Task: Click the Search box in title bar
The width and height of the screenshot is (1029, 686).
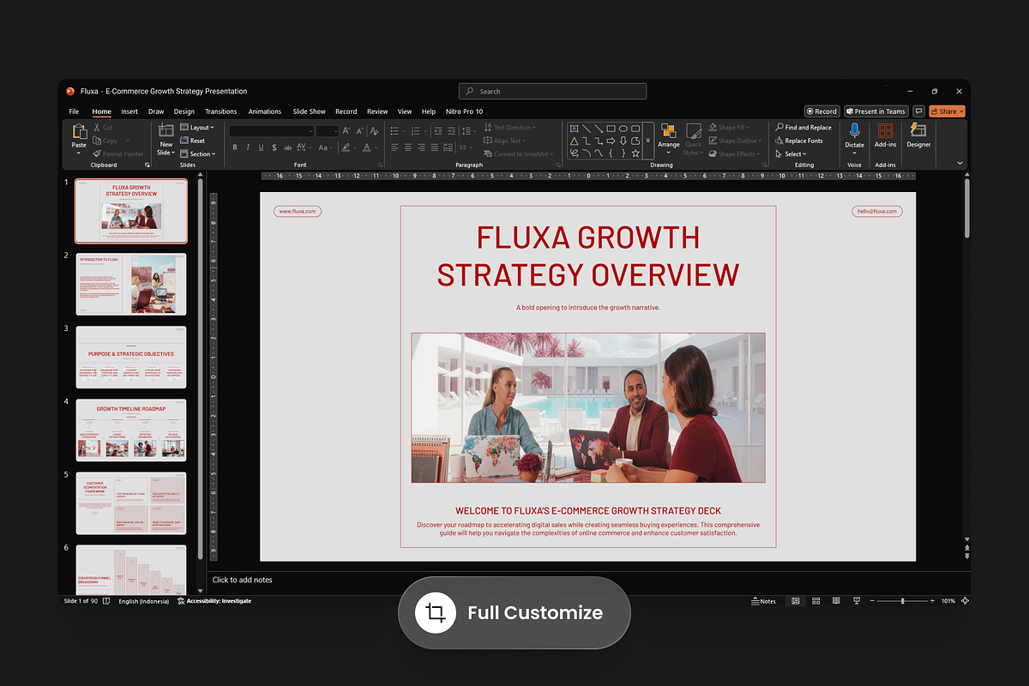Action: 552,91
